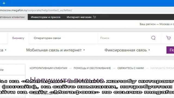
Task: Click the purple button at right of navigation
Action: (x=170, y=50)
